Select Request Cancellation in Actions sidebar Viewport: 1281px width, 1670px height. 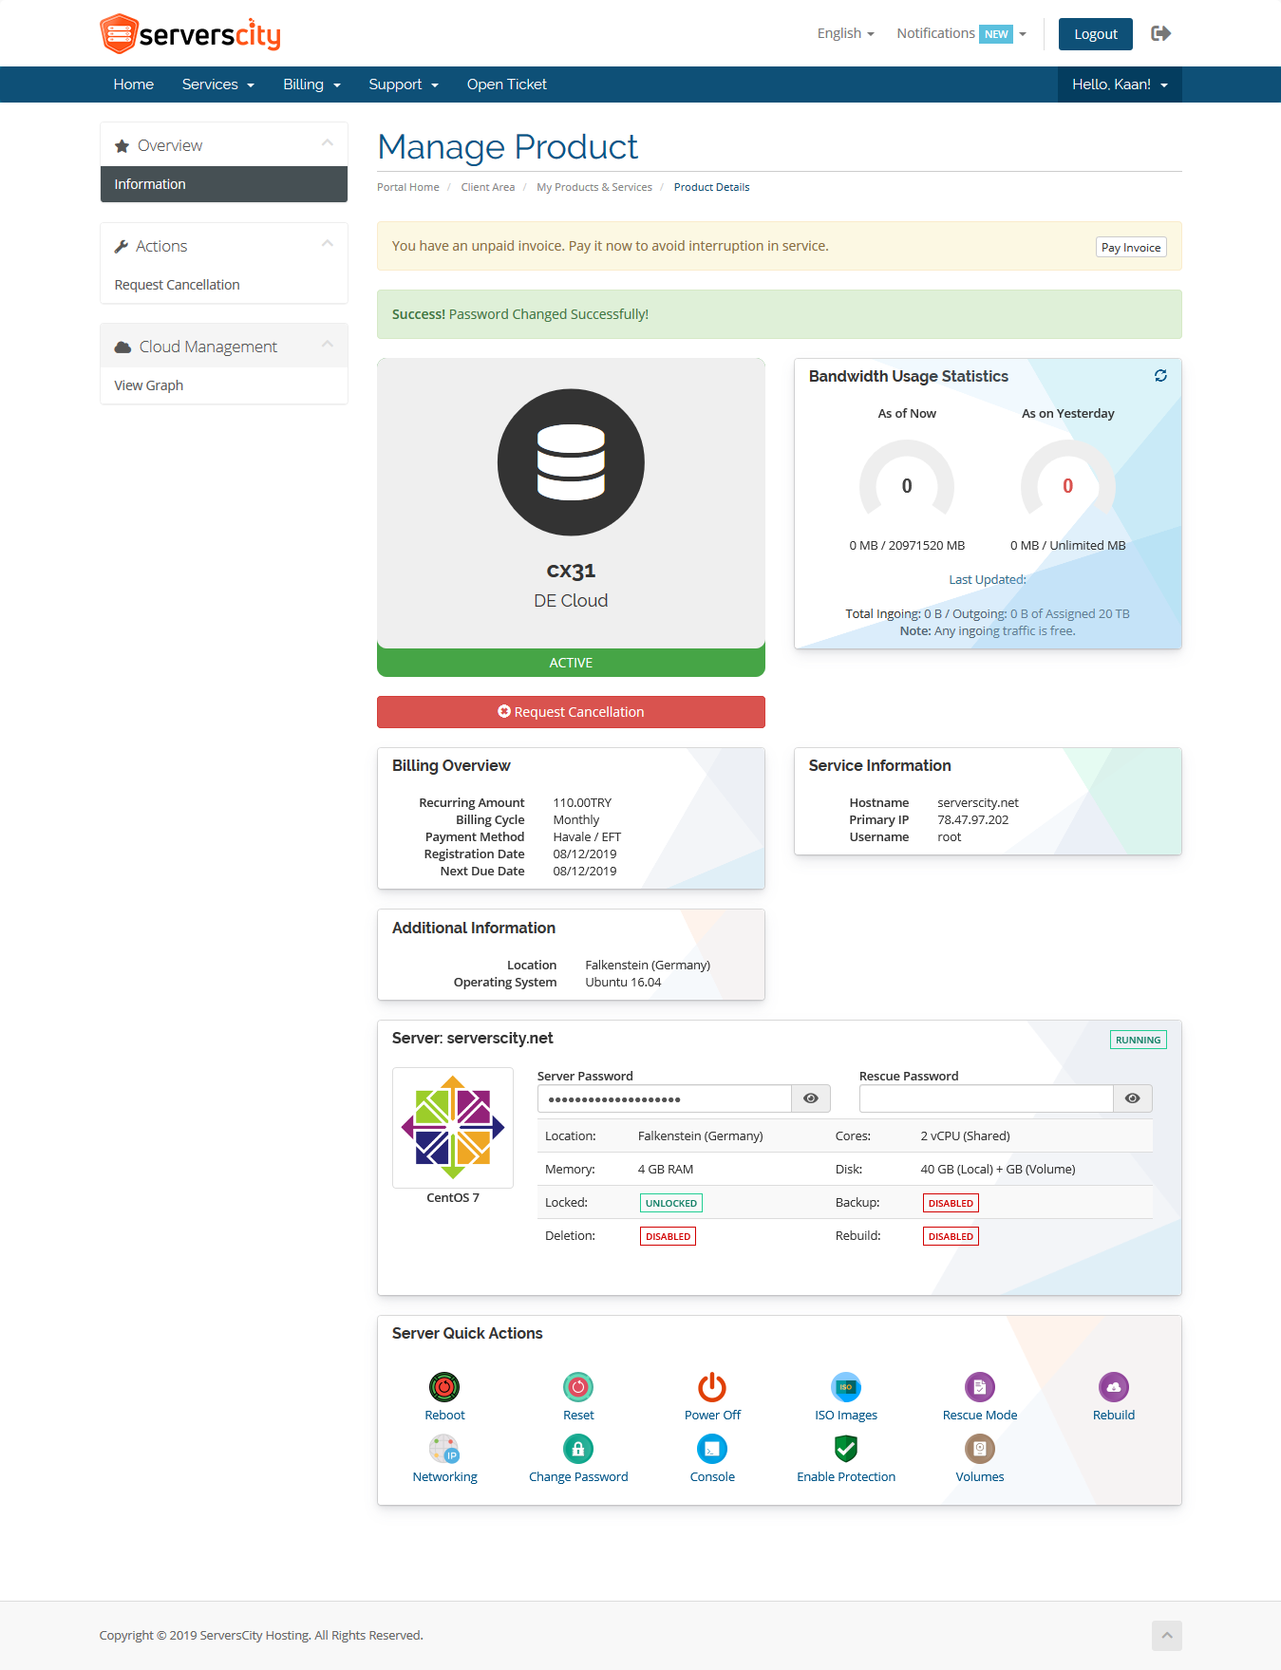pyautogui.click(x=177, y=285)
